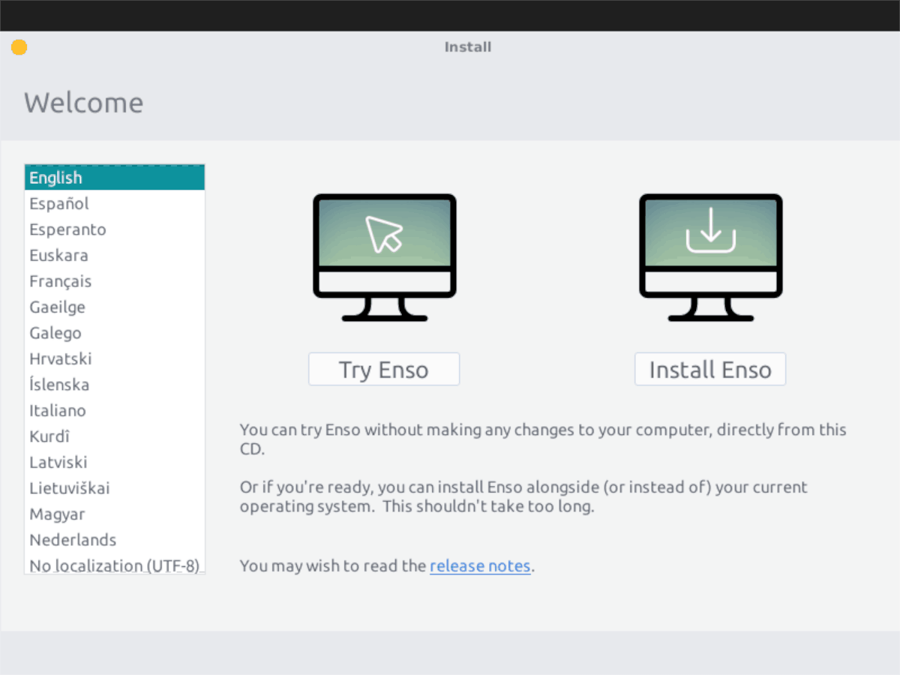Open the release notes link

coord(480,565)
